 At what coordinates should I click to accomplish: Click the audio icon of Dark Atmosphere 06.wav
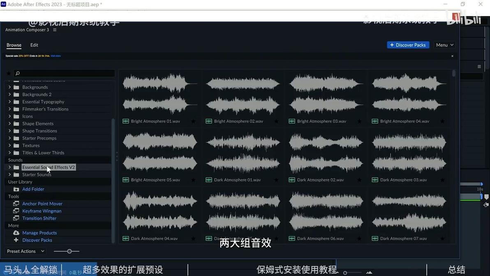pos(292,239)
